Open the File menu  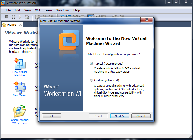pyautogui.click(x=8, y=10)
